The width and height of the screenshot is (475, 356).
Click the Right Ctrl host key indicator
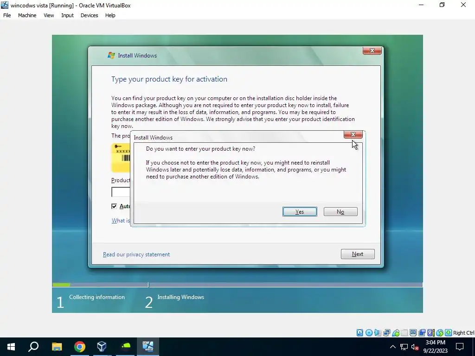(x=464, y=333)
